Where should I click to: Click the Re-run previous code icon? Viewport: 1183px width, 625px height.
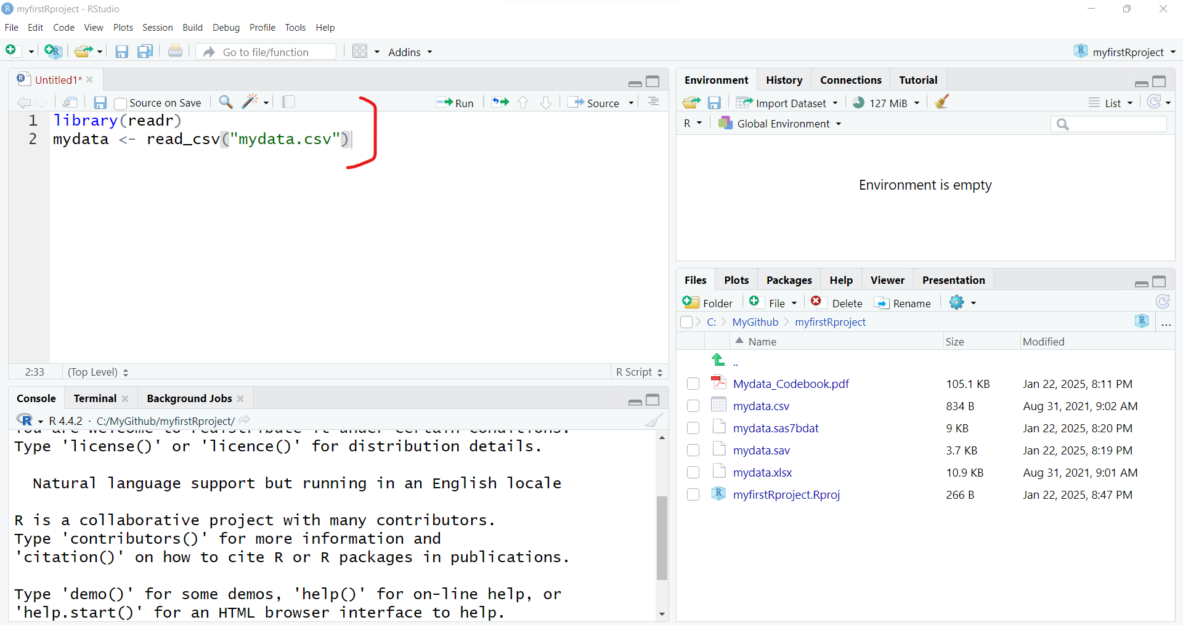(500, 102)
